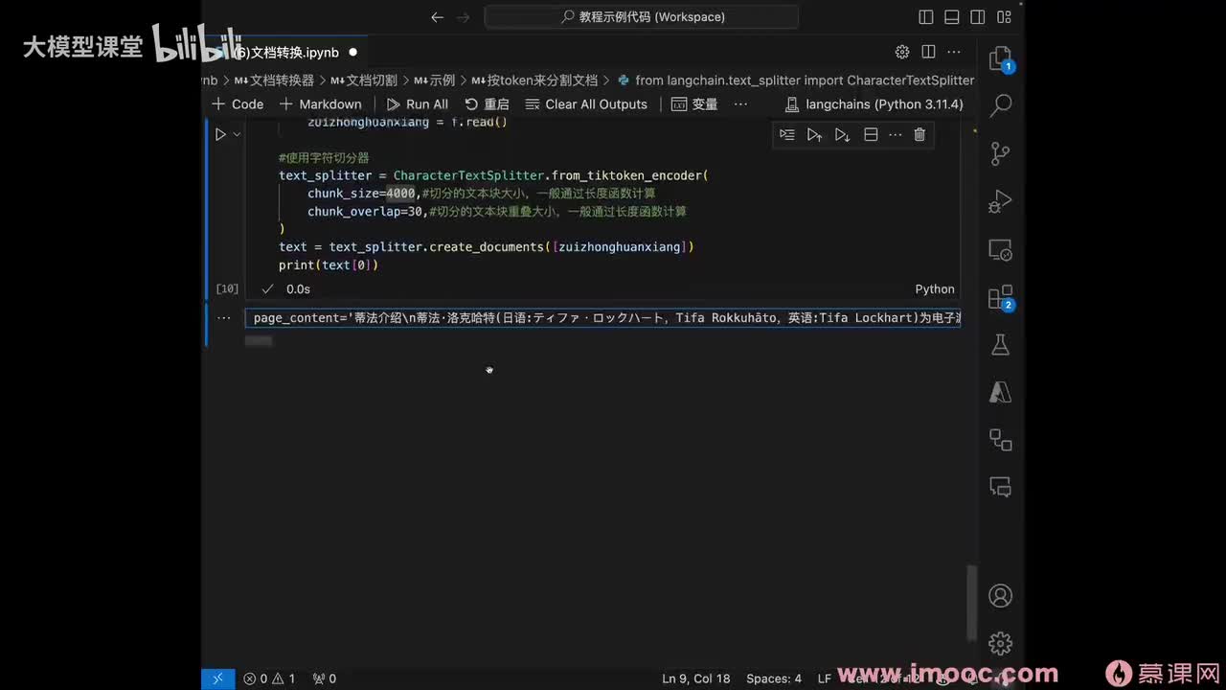1226x690 pixels.
Task: Open the Source Control view
Action: click(1000, 153)
